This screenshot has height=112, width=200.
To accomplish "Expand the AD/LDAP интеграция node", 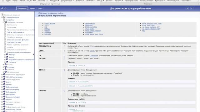I will pyautogui.click(x=2, y=77).
